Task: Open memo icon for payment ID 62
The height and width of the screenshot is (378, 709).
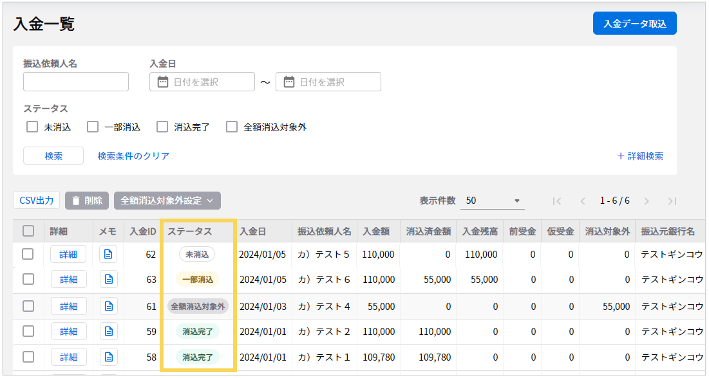Action: point(108,255)
